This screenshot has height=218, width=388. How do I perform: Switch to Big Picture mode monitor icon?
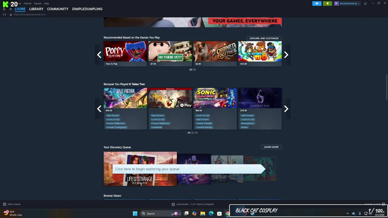pos(365,4)
